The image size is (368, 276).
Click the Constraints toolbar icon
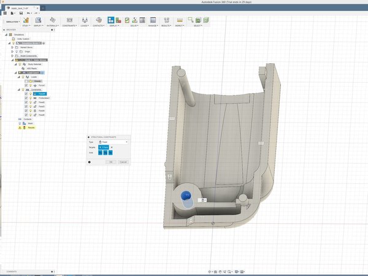[x=69, y=20]
